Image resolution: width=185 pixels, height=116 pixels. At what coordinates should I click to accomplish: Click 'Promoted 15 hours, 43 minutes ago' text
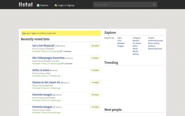[x=46, y=113]
